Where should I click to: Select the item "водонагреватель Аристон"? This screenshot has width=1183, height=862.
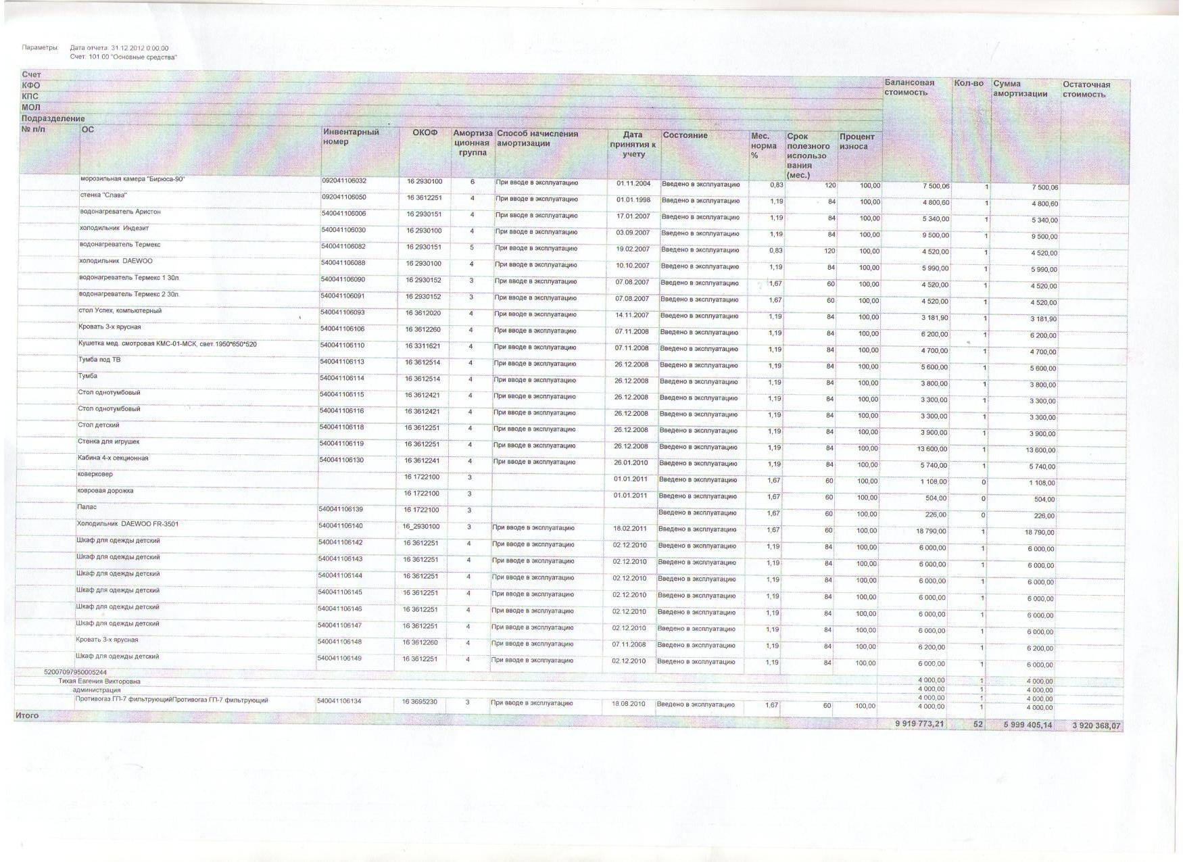point(120,212)
